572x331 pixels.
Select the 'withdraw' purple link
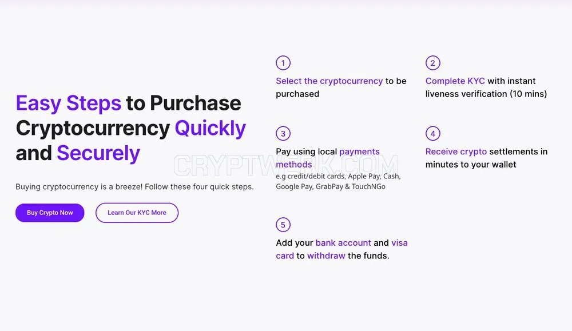(326, 256)
